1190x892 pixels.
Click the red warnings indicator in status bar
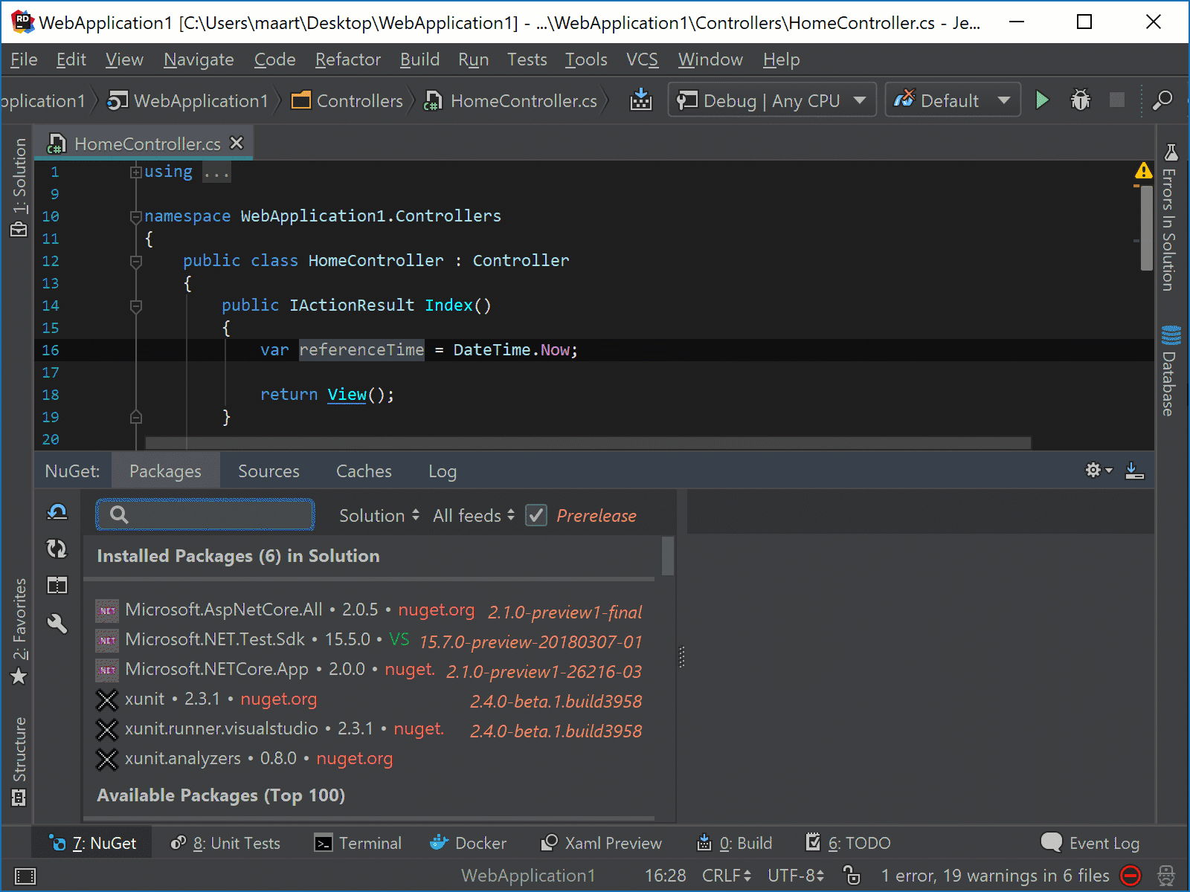tap(1130, 876)
